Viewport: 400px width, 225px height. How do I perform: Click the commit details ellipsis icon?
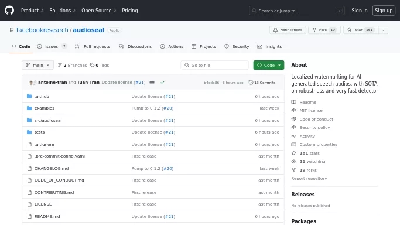(152, 83)
